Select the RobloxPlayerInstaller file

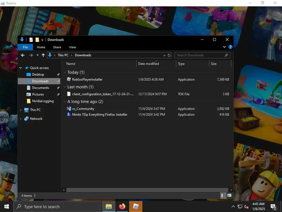[x=148, y=79]
